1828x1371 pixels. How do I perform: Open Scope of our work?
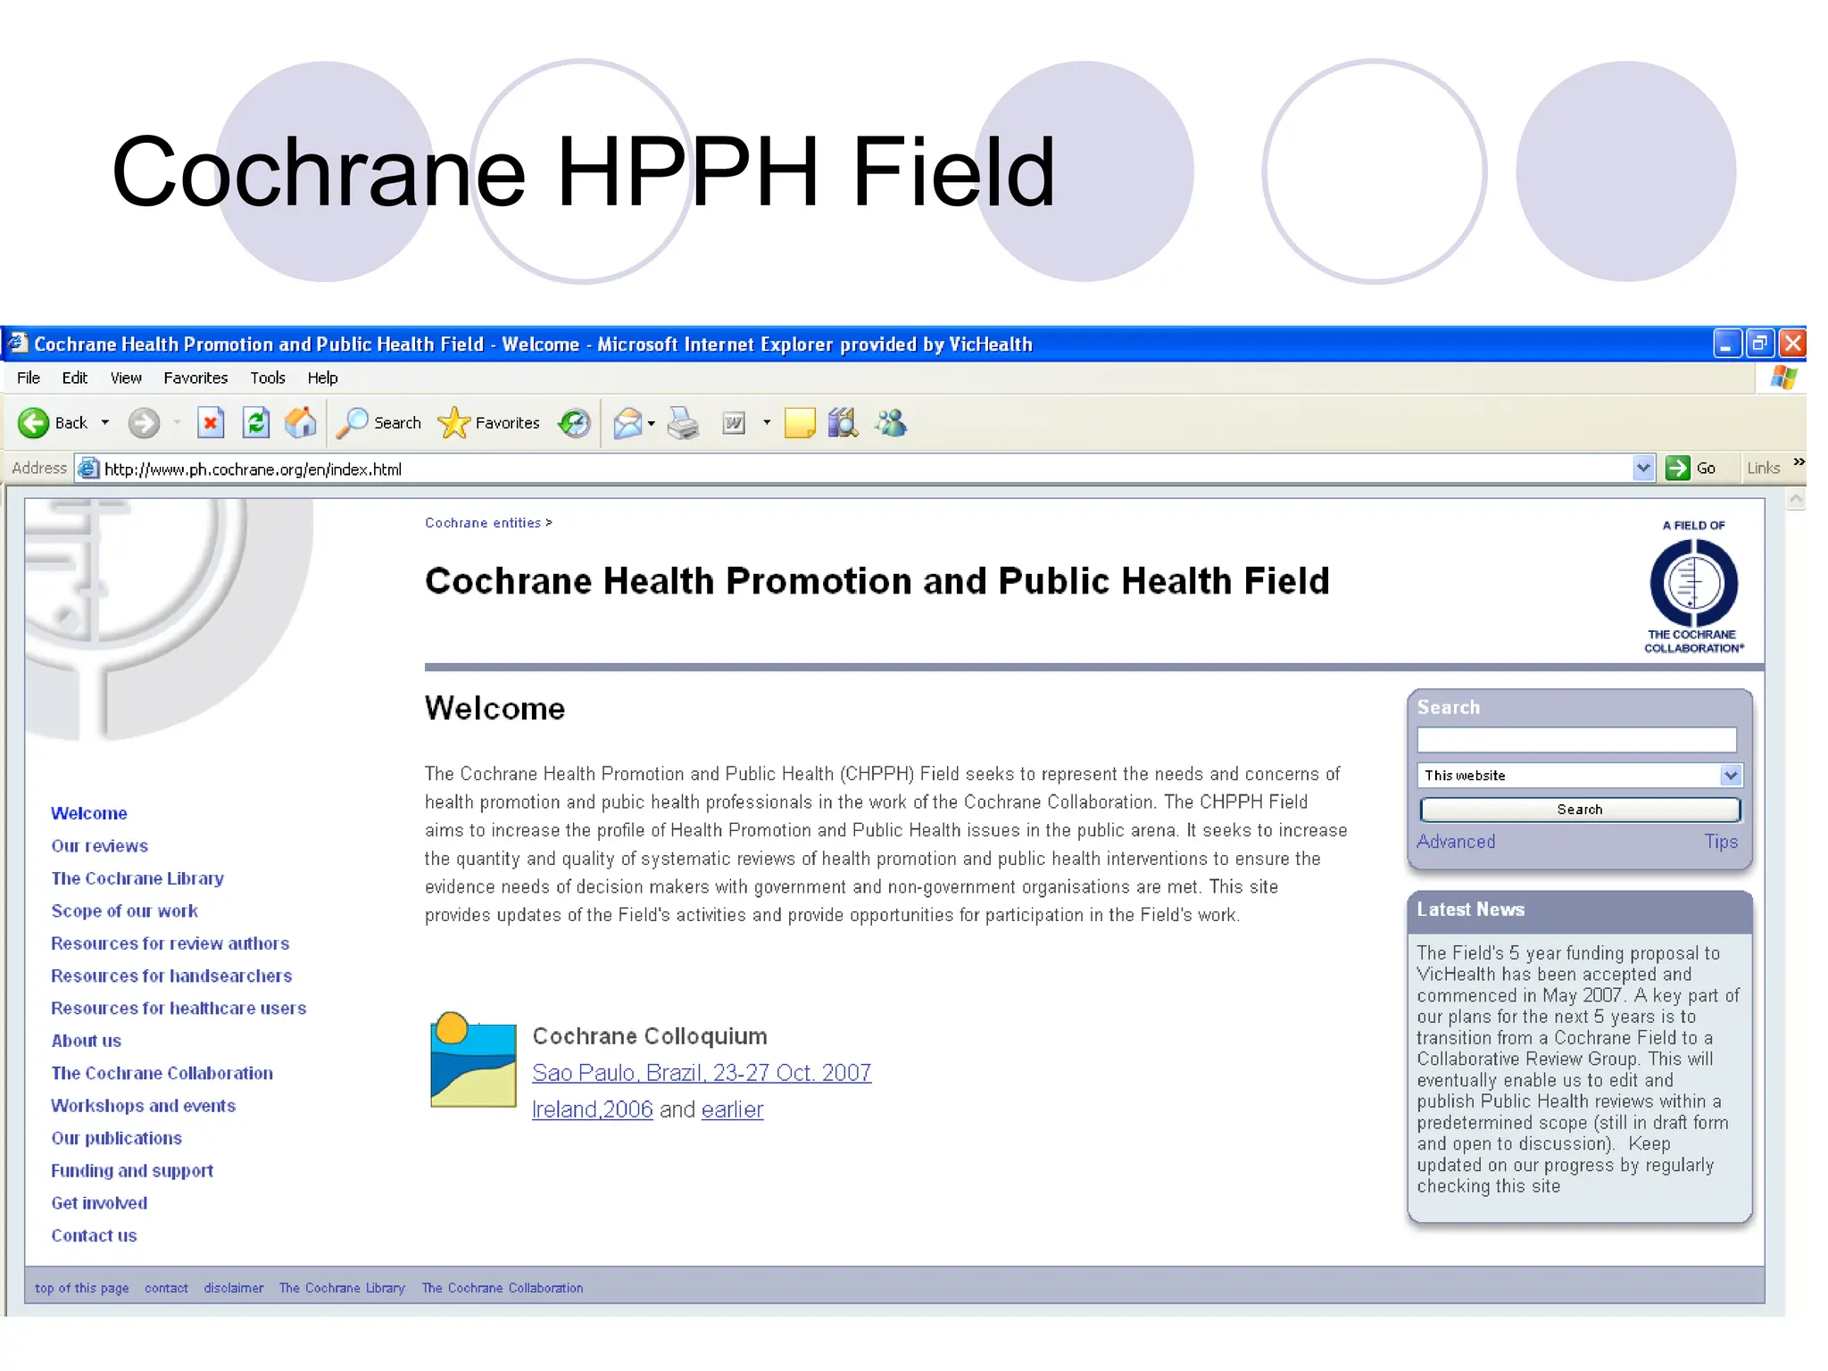124,910
